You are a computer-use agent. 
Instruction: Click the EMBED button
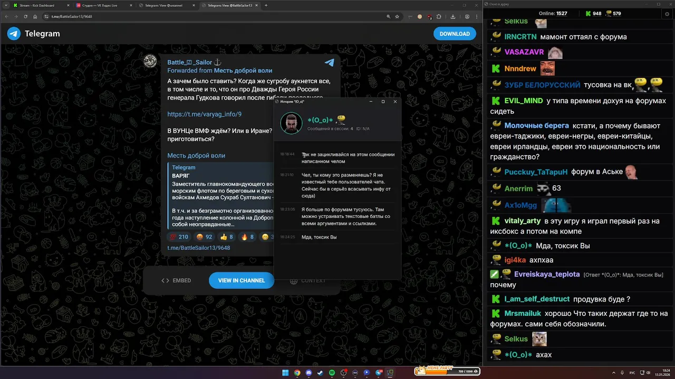176,281
